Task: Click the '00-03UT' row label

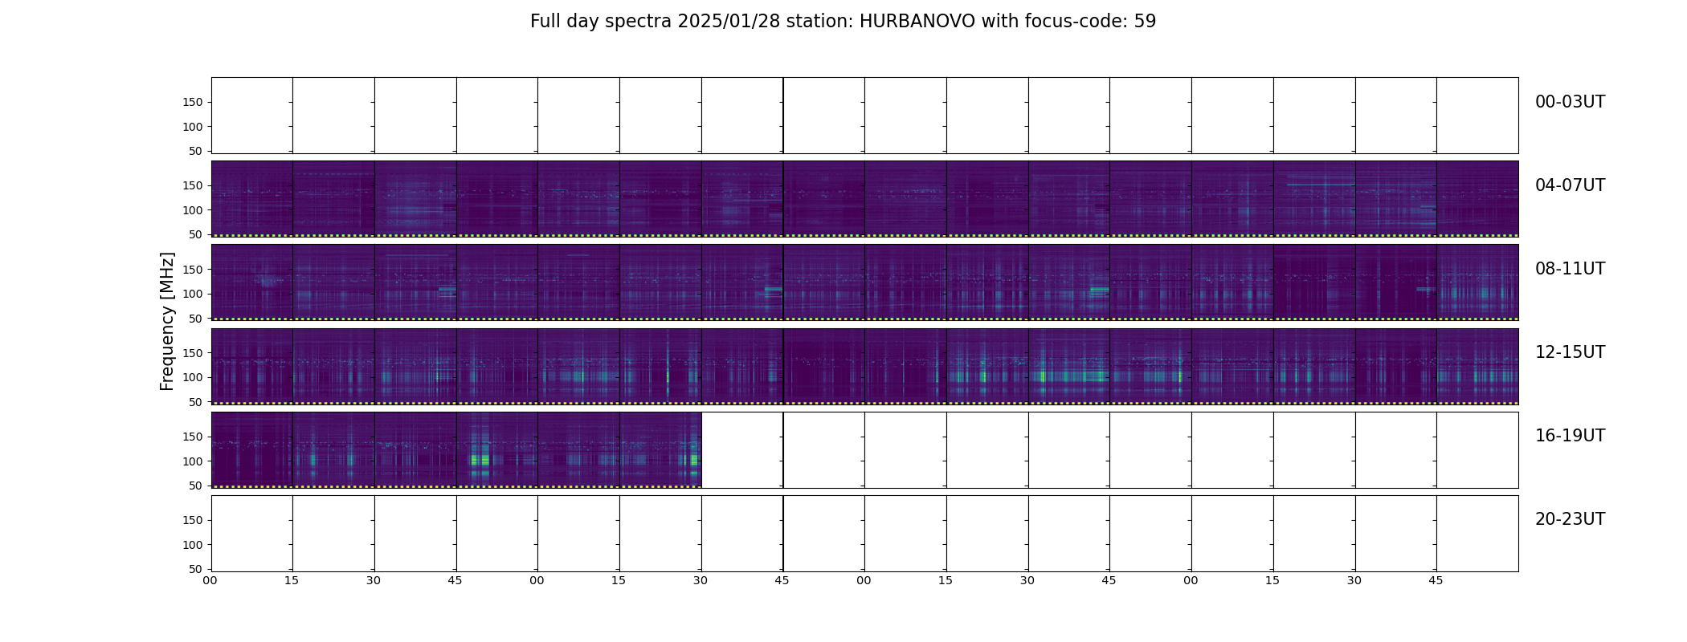Action: pos(1570,102)
